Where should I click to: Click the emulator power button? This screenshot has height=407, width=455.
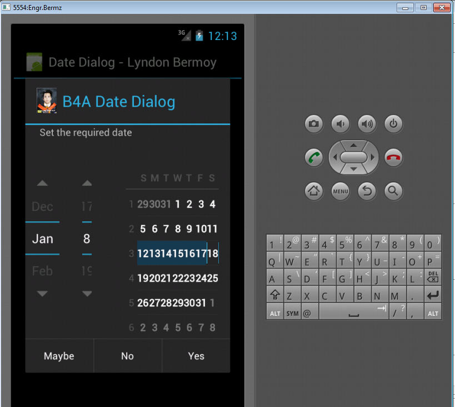pyautogui.click(x=393, y=124)
